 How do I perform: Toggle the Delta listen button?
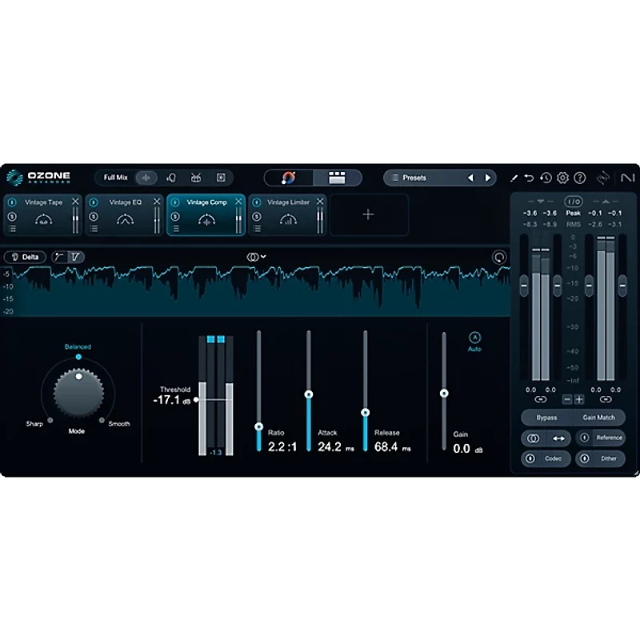pyautogui.click(x=25, y=257)
